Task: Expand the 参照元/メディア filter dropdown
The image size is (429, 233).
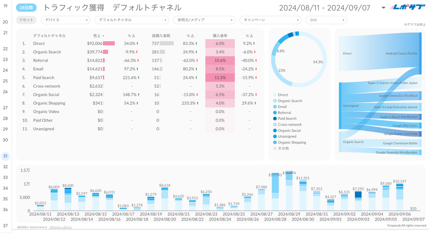Action: point(204,20)
